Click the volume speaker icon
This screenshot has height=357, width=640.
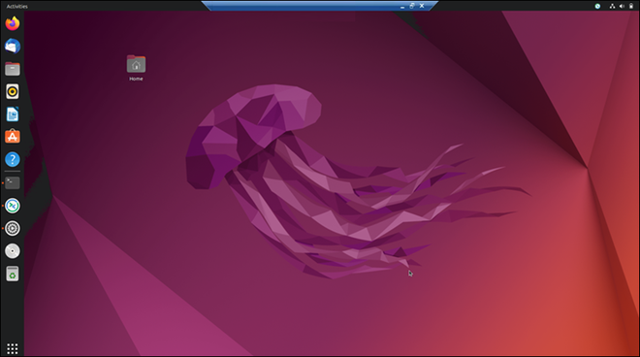pos(622,6)
